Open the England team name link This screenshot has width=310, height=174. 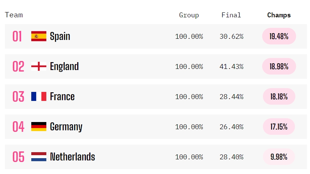(64, 66)
